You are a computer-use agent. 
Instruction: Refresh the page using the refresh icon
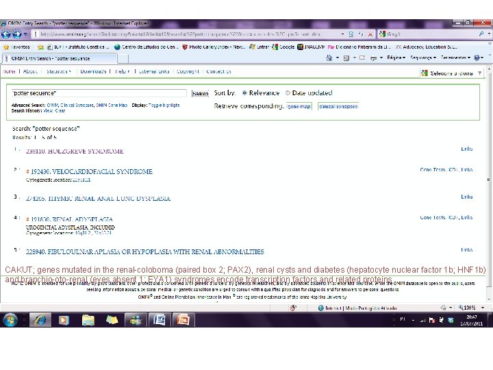coord(361,34)
